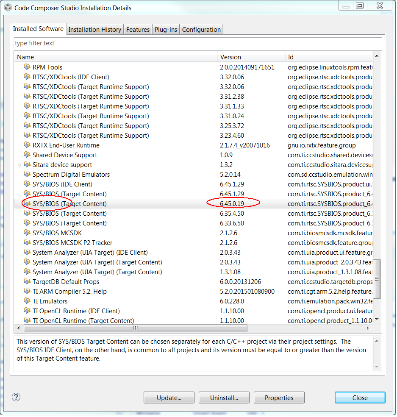
Task: Open the Features tab
Action: (x=138, y=30)
